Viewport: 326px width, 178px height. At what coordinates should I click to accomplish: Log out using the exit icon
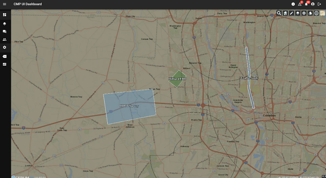320,4
